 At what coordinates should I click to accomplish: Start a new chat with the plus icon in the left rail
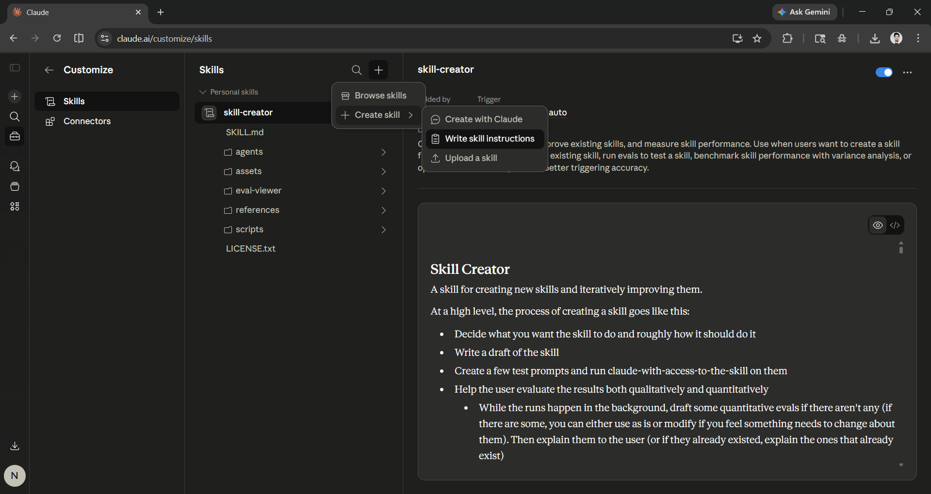pos(15,96)
